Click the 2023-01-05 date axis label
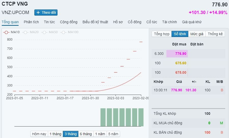 [x=15, y=98]
